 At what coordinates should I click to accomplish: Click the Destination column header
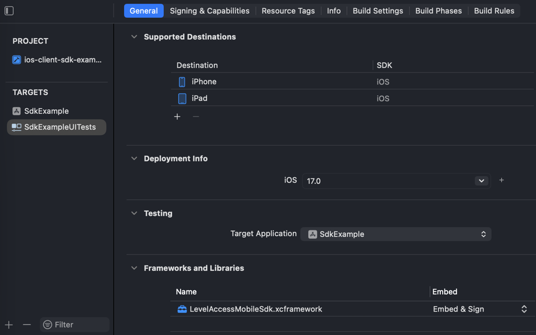click(197, 65)
